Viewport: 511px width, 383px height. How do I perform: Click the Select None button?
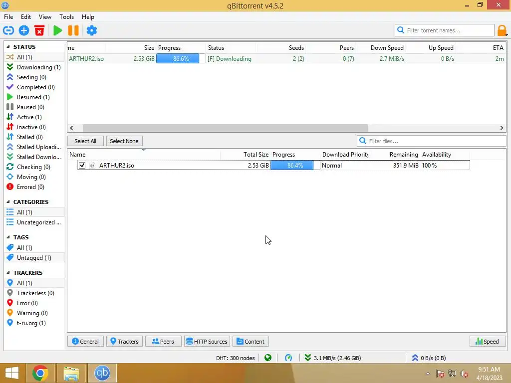click(x=124, y=141)
